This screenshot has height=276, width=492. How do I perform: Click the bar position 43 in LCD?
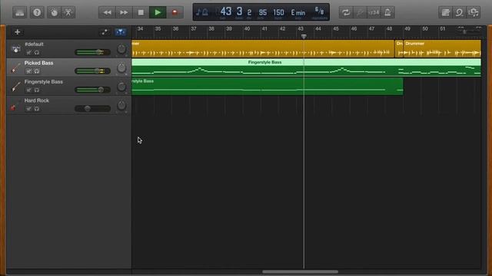tap(226, 12)
